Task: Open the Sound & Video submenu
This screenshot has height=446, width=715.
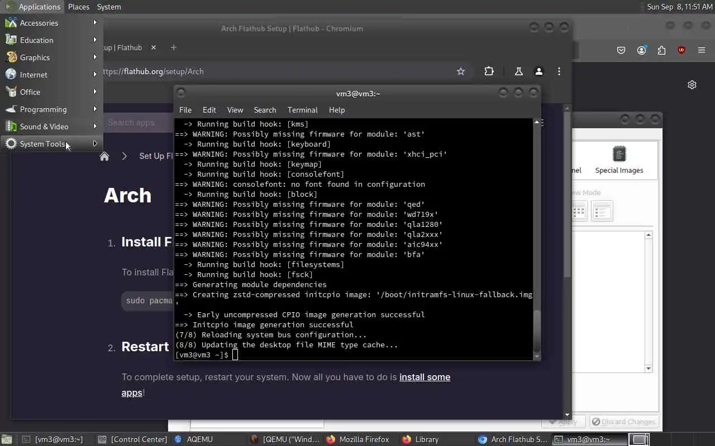Action: 51,127
